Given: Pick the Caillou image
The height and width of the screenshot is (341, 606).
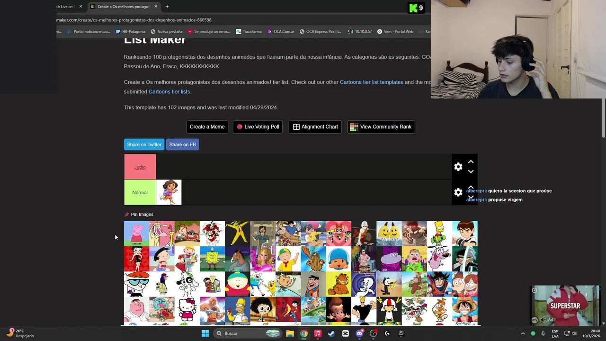Looking at the screenshot, I should click(288, 259).
